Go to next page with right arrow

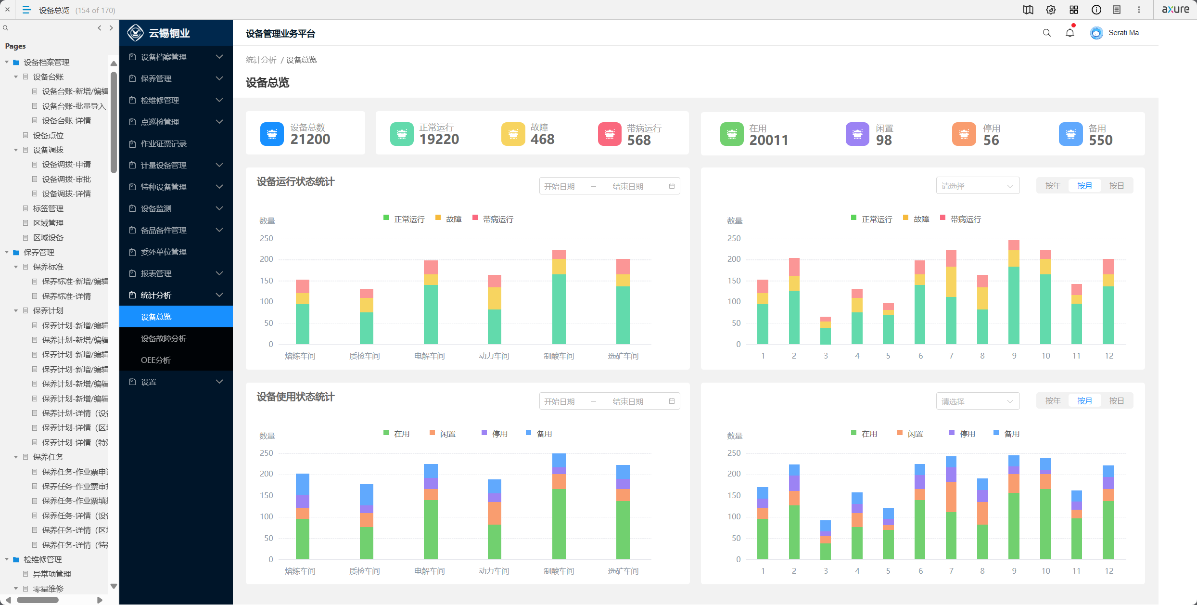tap(111, 28)
